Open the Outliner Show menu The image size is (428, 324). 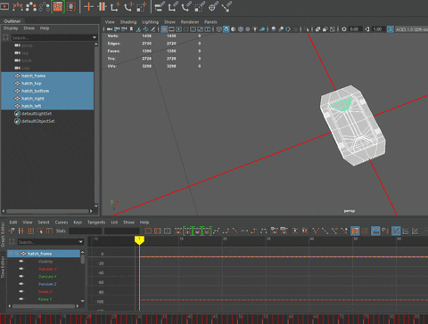(29, 28)
